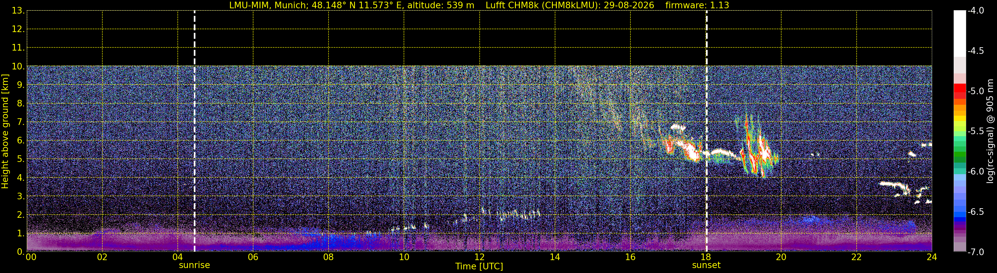Click the Time [UTC] axis title

point(479,266)
